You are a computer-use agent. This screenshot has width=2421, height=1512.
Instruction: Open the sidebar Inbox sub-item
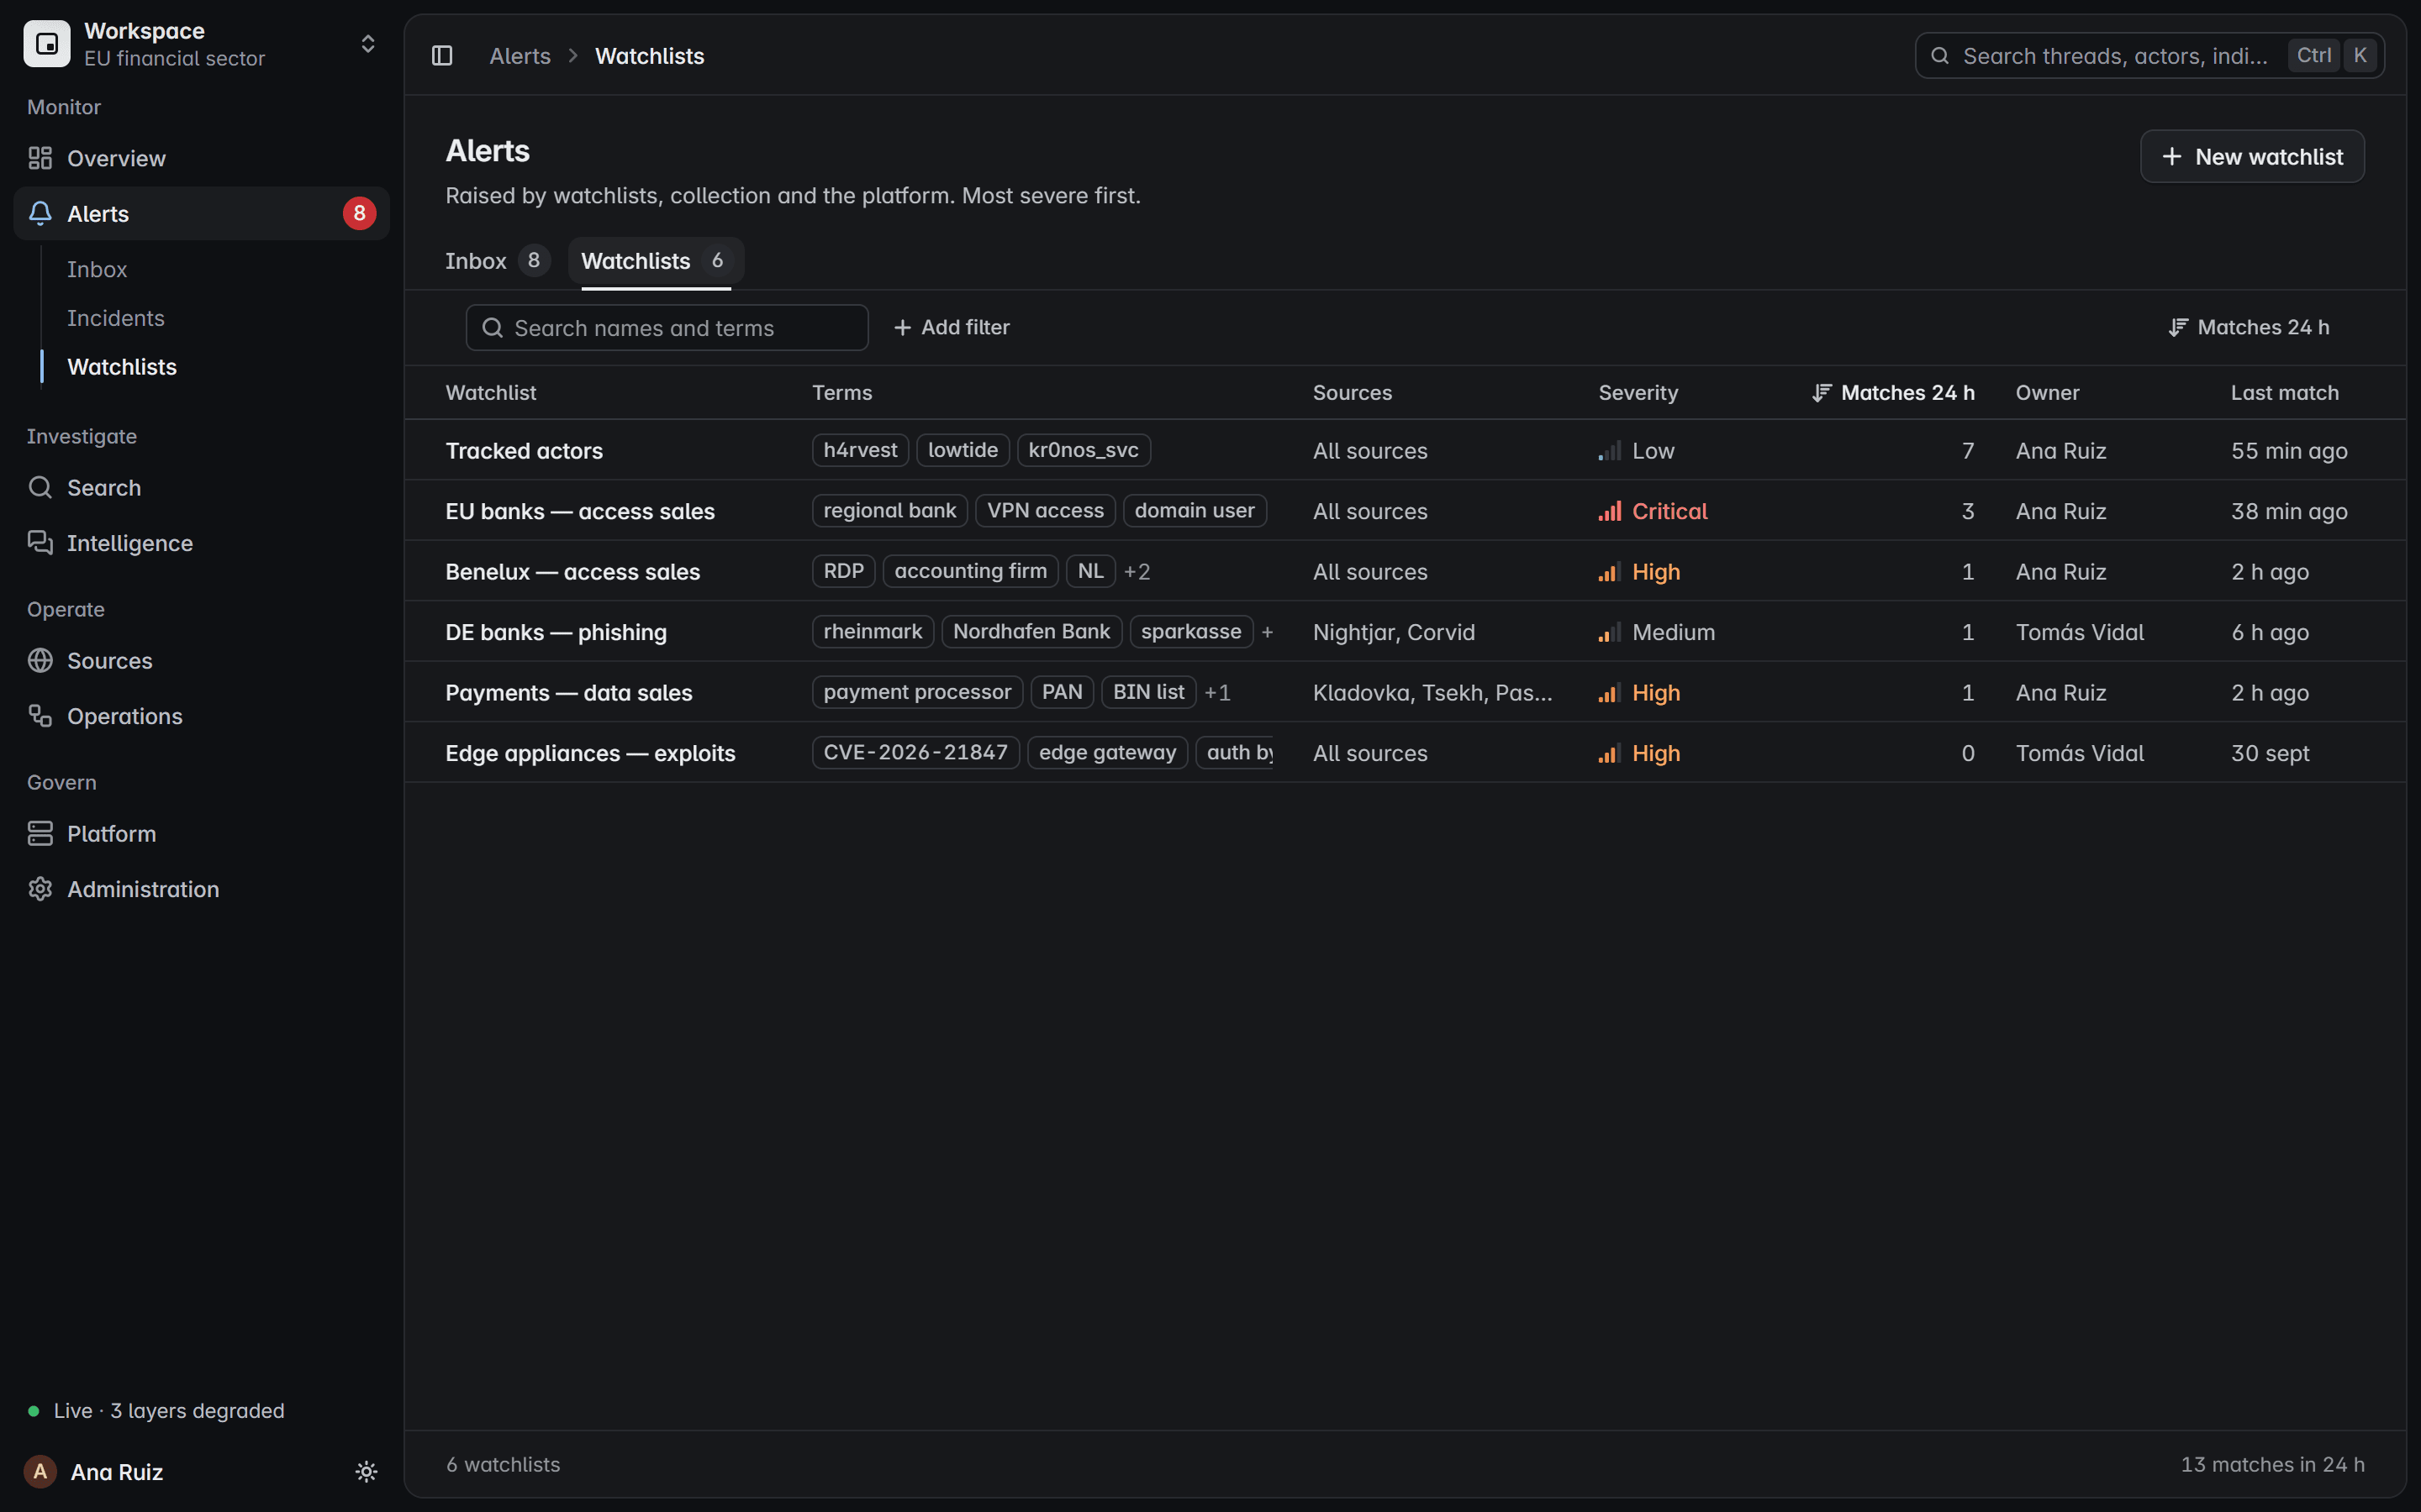point(97,269)
